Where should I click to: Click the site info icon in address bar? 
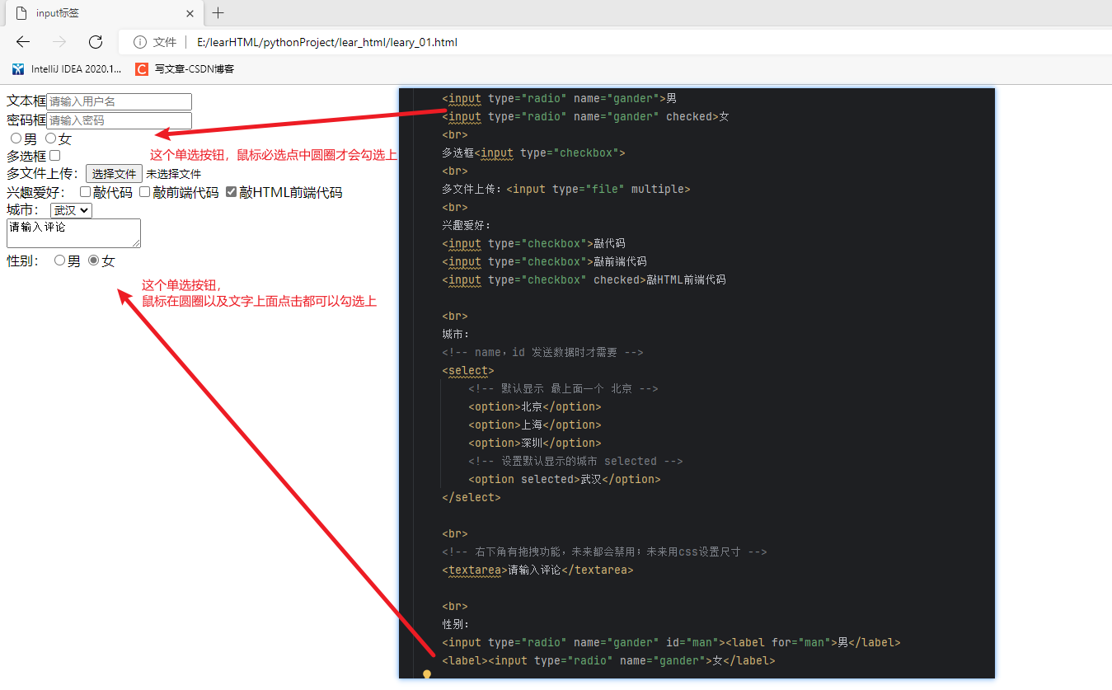pos(140,42)
